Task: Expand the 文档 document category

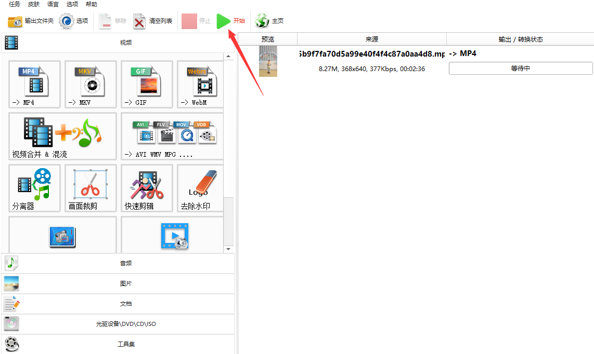Action: [118, 304]
